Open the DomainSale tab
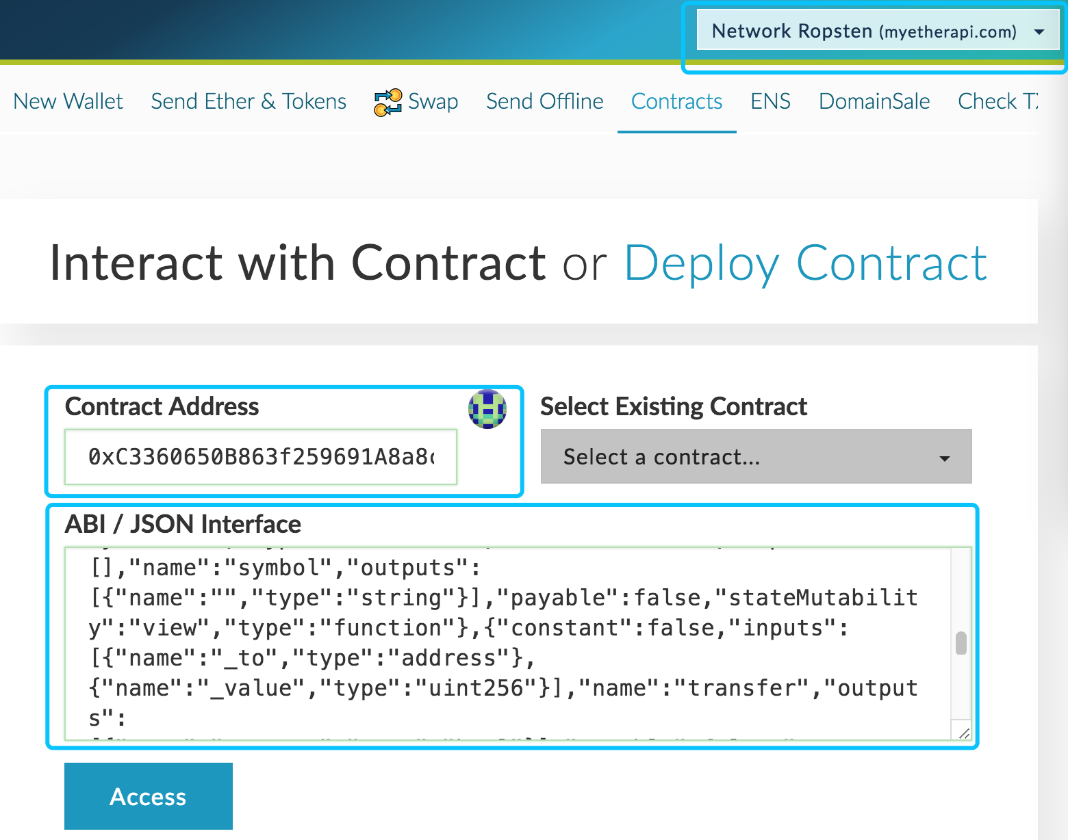 [x=874, y=101]
